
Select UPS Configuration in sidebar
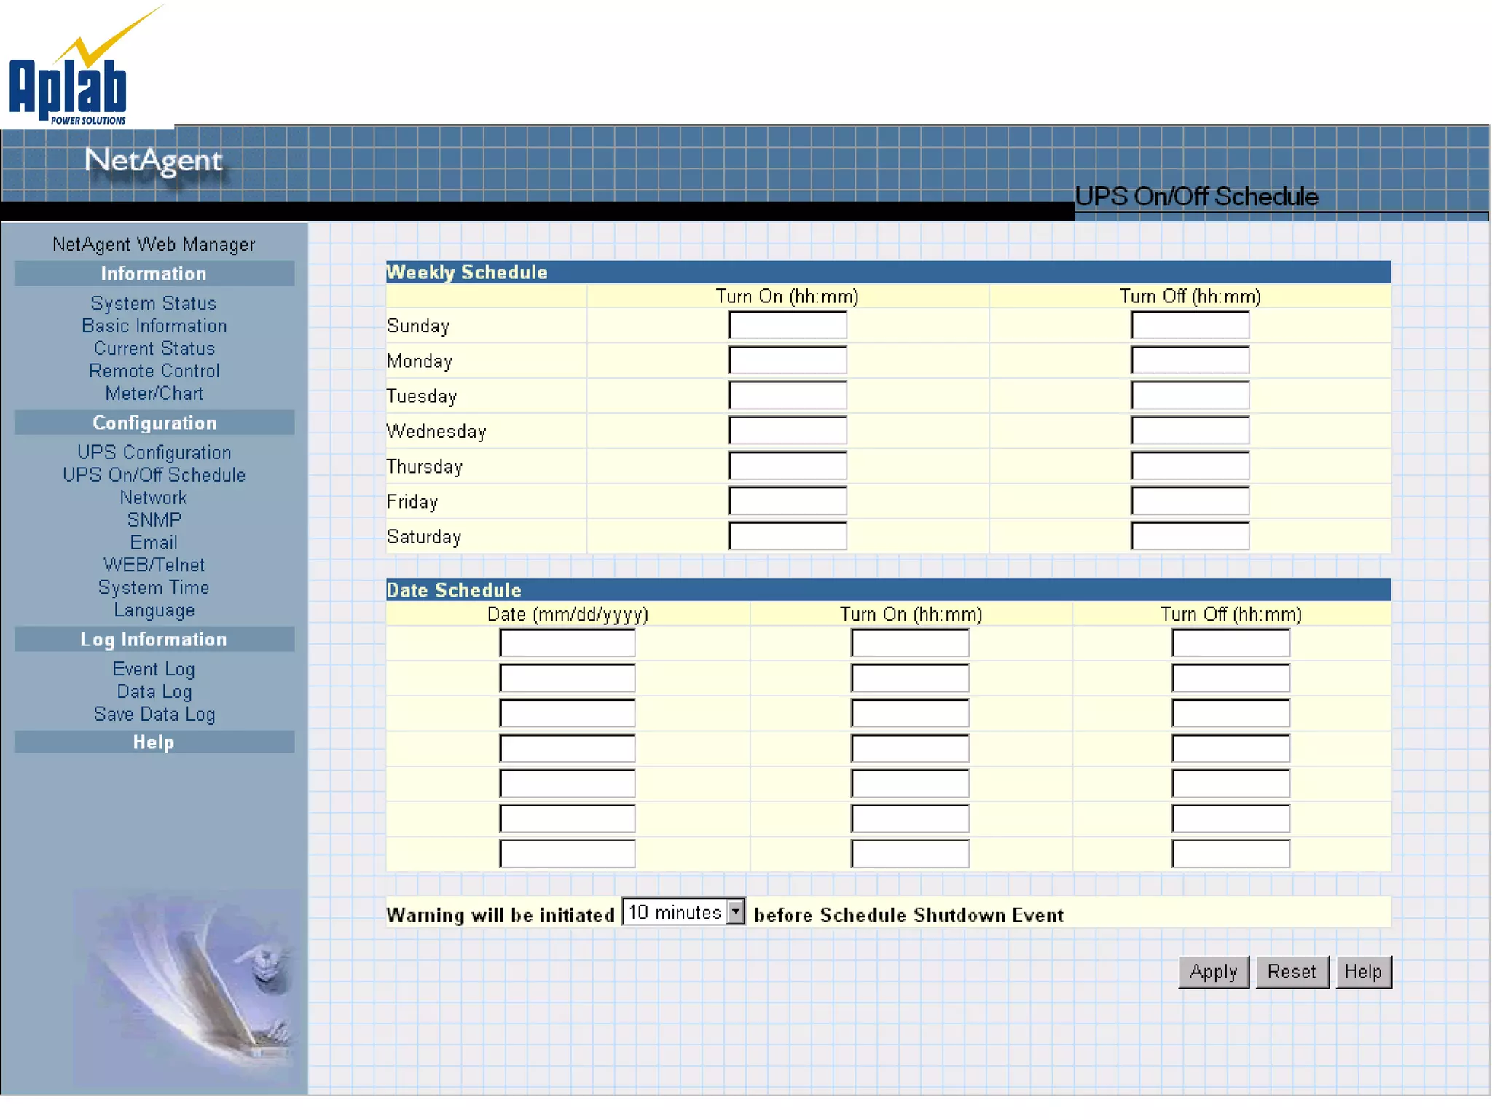(154, 452)
